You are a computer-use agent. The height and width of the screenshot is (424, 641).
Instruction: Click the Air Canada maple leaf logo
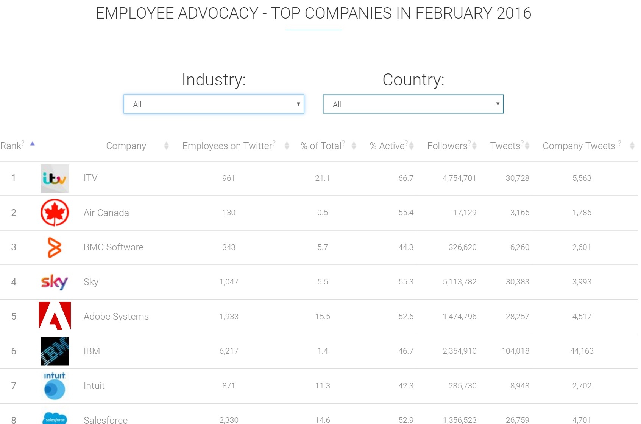click(55, 213)
